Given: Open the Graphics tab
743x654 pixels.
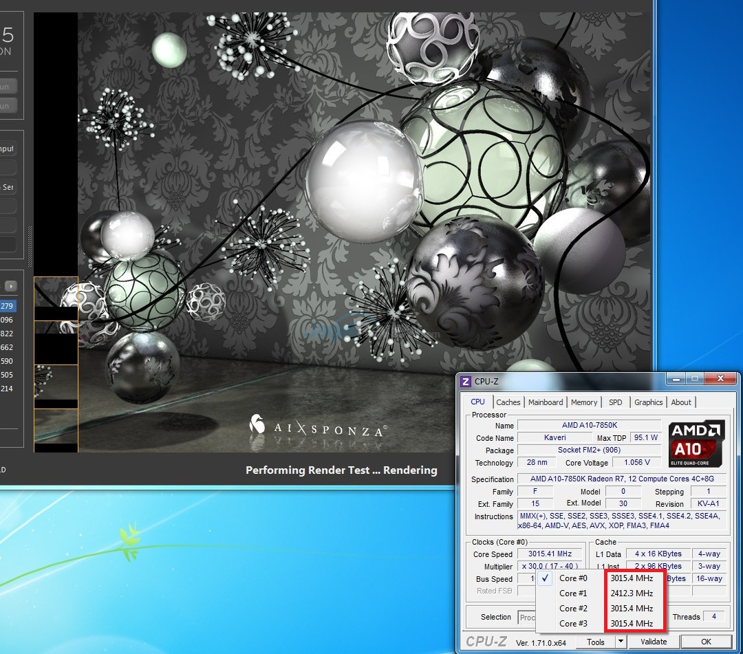Looking at the screenshot, I should [648, 402].
